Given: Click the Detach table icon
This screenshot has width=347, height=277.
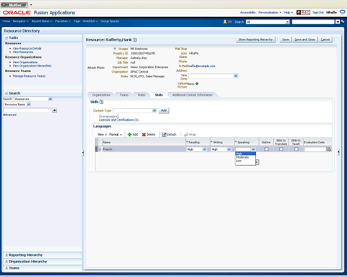Looking at the screenshot, I should tap(164, 135).
